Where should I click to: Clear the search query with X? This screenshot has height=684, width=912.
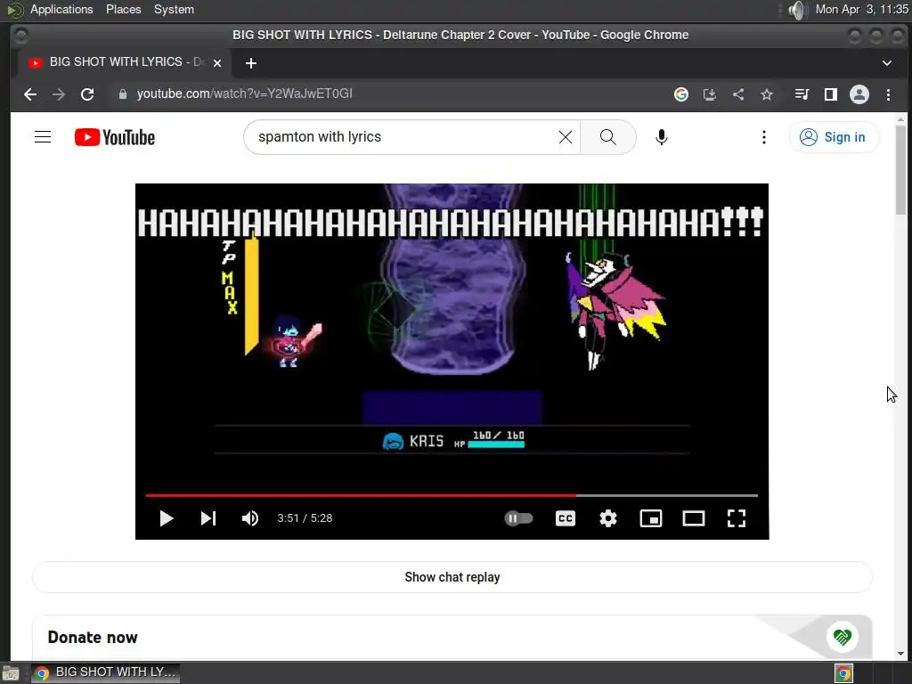tap(566, 137)
